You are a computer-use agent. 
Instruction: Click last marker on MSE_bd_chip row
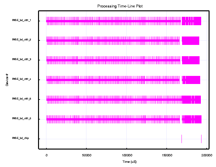(201, 139)
